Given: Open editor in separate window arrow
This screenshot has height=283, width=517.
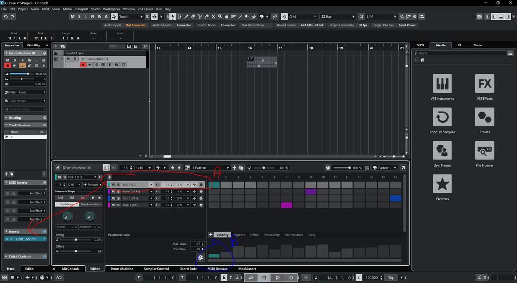Looking at the screenshot, I should click(x=403, y=168).
